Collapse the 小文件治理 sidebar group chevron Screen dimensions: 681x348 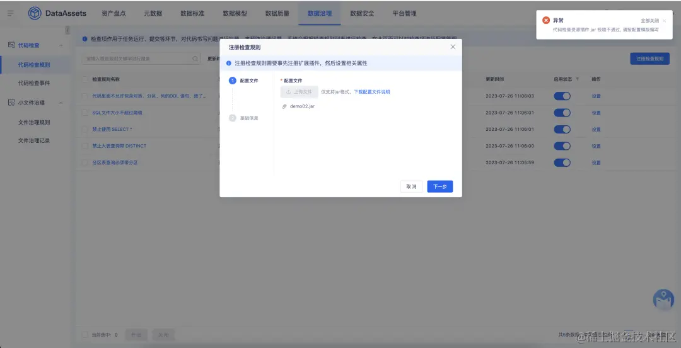61,103
